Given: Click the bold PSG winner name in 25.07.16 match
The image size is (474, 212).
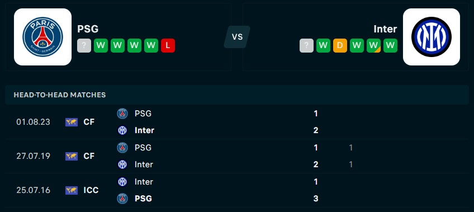Looking at the screenshot, I should [x=143, y=199].
